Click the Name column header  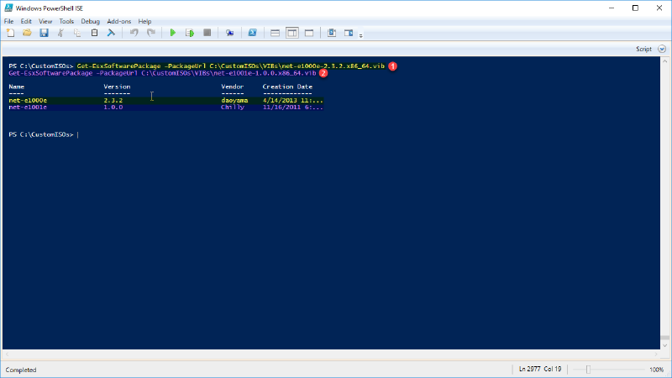point(16,87)
